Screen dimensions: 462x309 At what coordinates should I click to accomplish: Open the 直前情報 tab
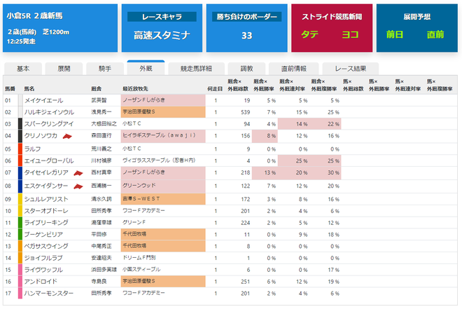click(294, 69)
